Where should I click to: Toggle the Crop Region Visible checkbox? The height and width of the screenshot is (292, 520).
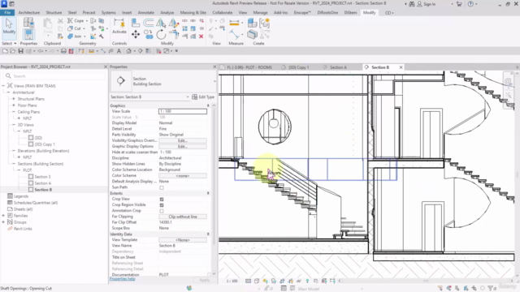click(x=162, y=205)
